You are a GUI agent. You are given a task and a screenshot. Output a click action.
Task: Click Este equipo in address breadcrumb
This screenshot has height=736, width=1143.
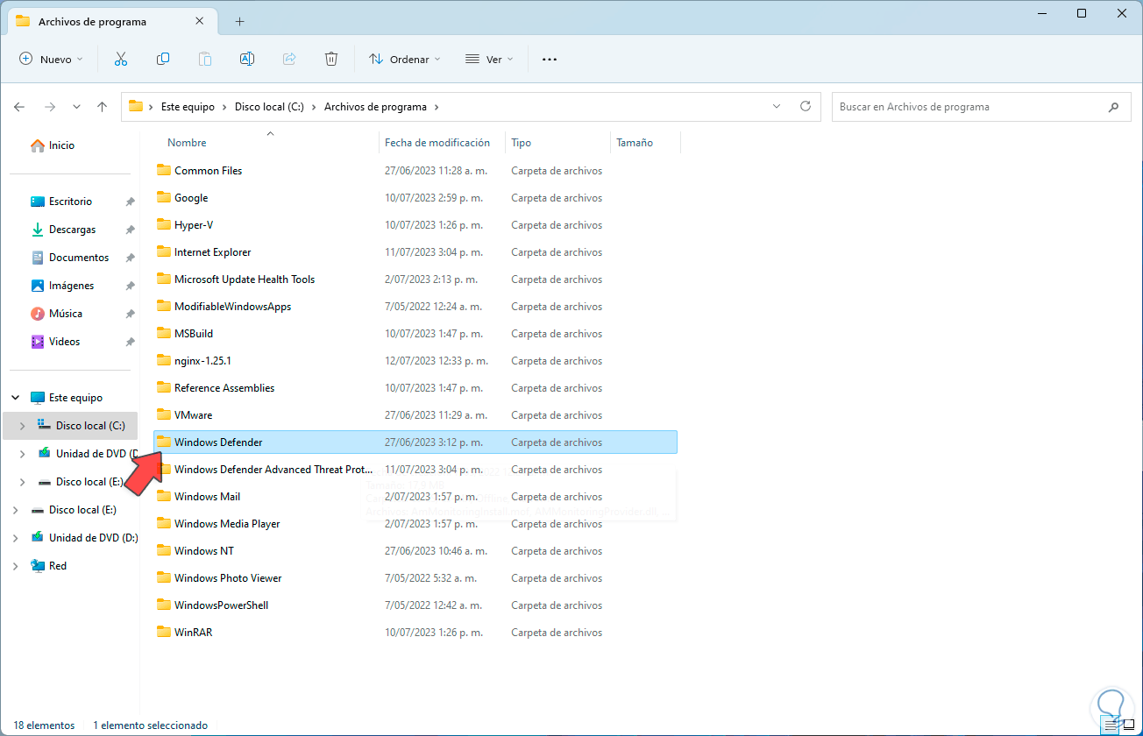point(188,107)
